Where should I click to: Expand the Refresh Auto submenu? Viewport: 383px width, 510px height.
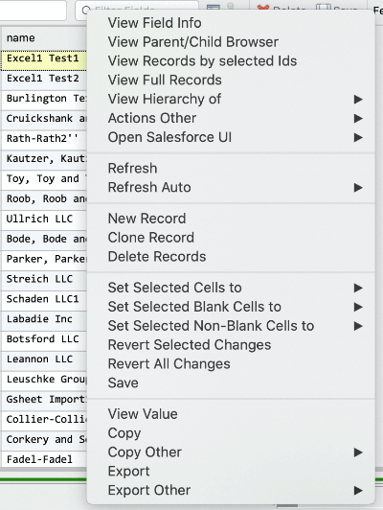[231, 187]
